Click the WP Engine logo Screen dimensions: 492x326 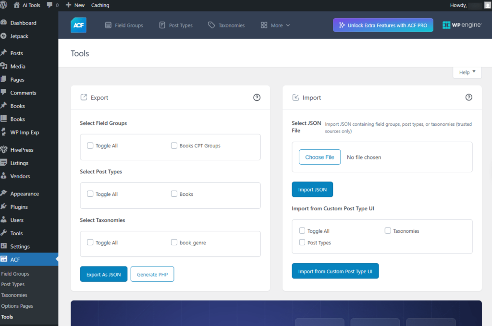[462, 25]
